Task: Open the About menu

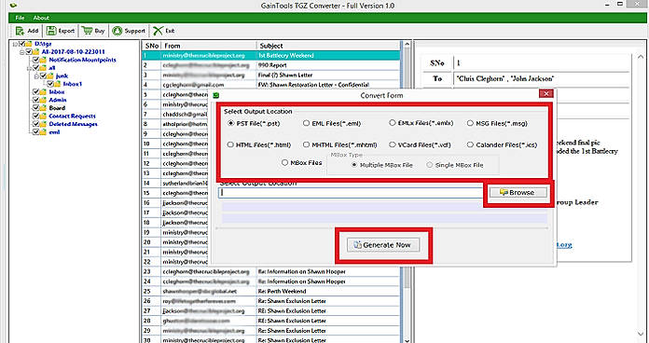Action: (x=41, y=18)
